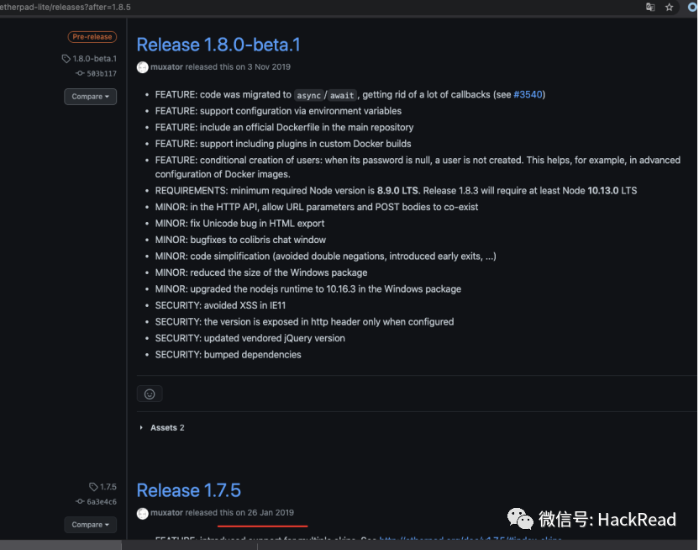Click 'released this on 3 Nov 2019' text
Viewport: 699px width, 550px height.
click(238, 67)
